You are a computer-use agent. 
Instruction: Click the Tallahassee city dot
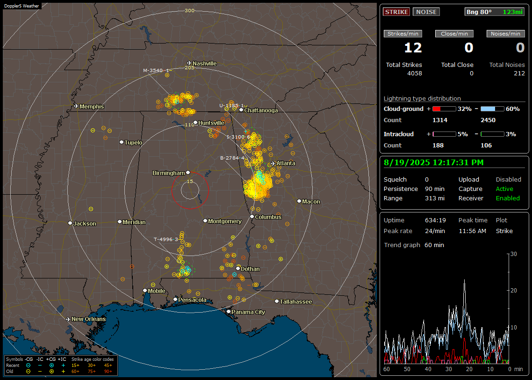(x=277, y=301)
